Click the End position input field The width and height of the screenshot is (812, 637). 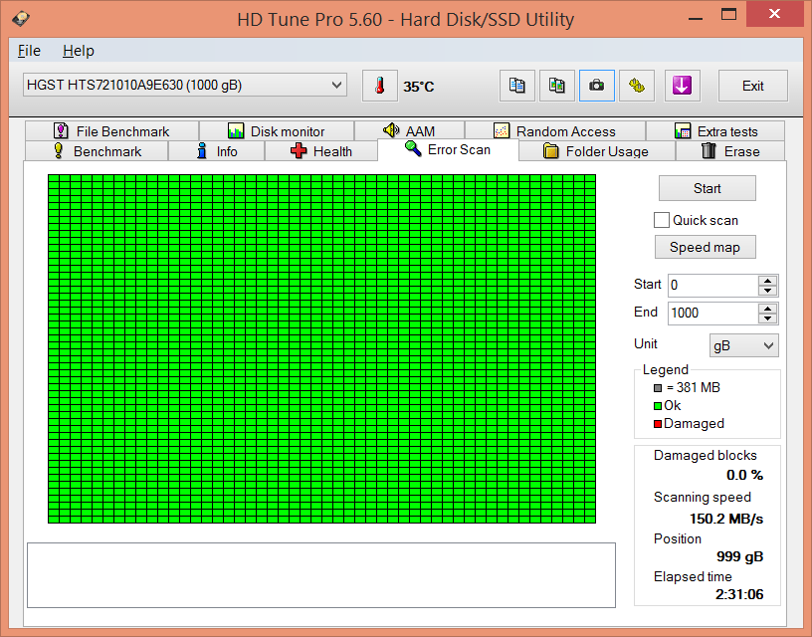pyautogui.click(x=713, y=314)
